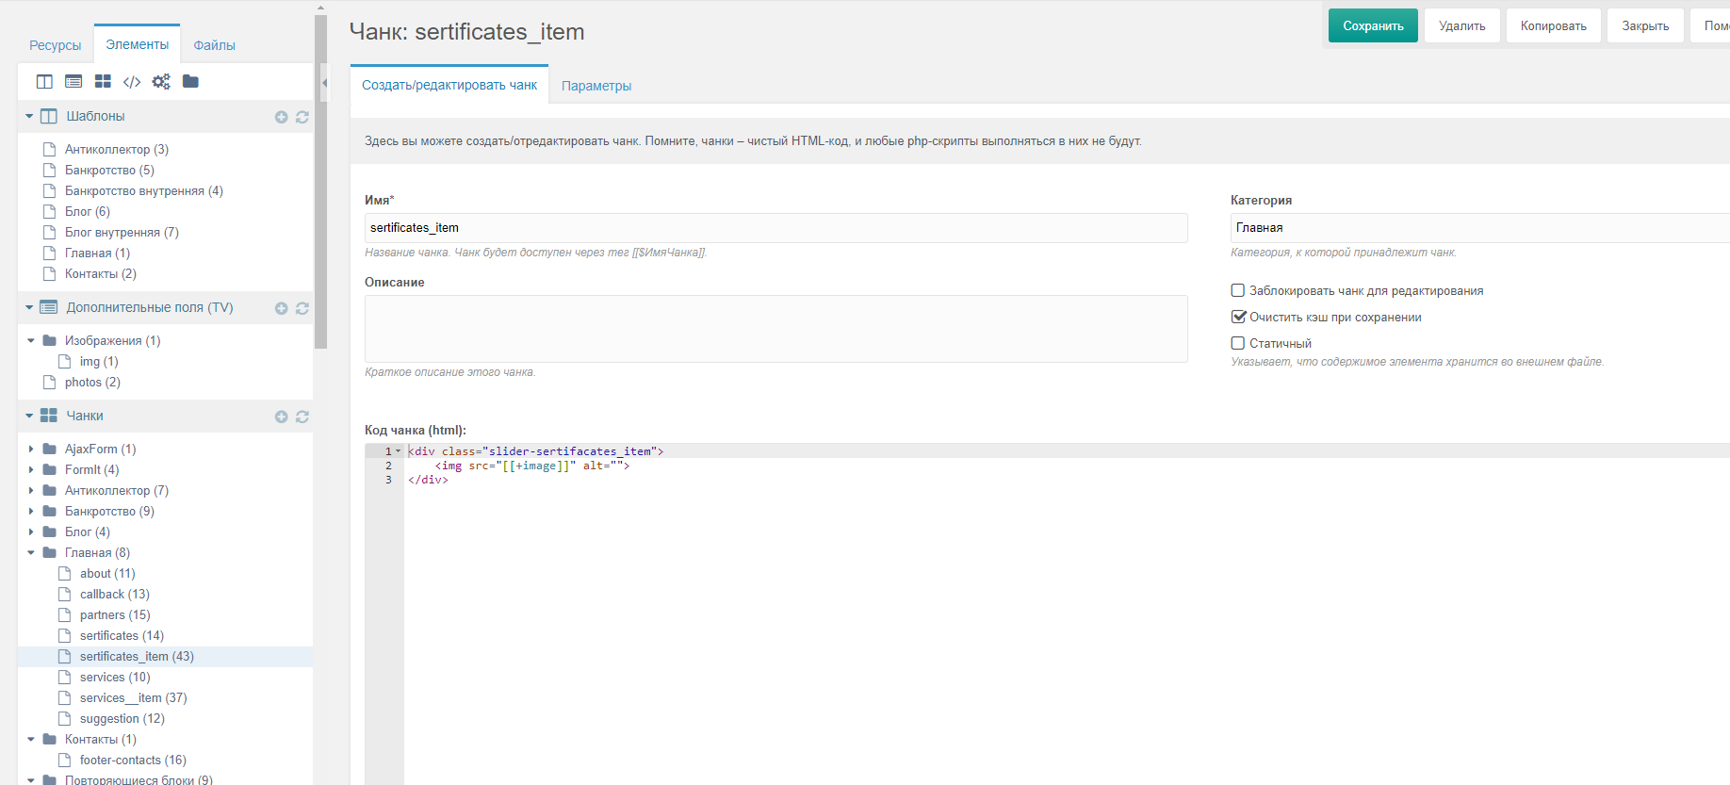Click the document icon beside Антиколлектор (3) template
The height and width of the screenshot is (785, 1730).
point(50,149)
